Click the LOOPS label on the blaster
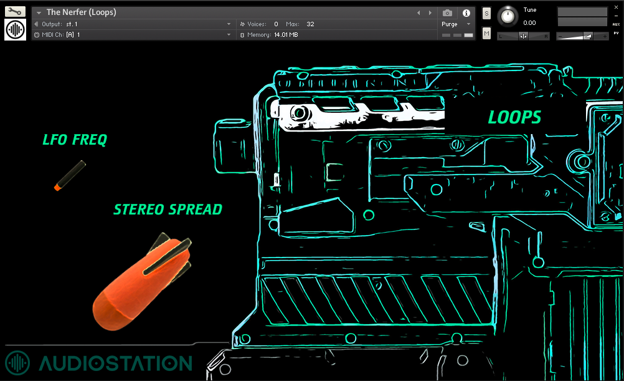 tap(514, 117)
